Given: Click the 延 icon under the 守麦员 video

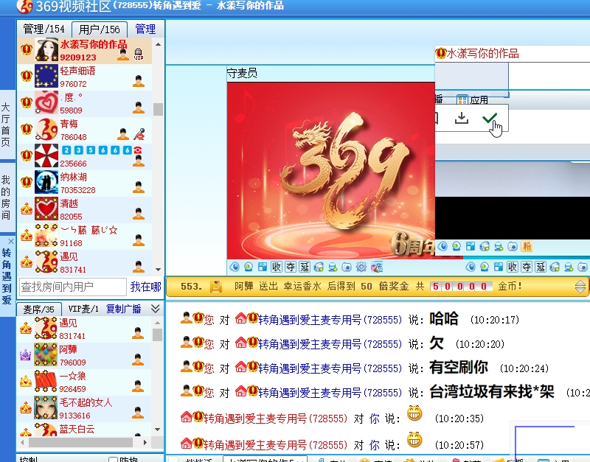Looking at the screenshot, I should click(305, 267).
